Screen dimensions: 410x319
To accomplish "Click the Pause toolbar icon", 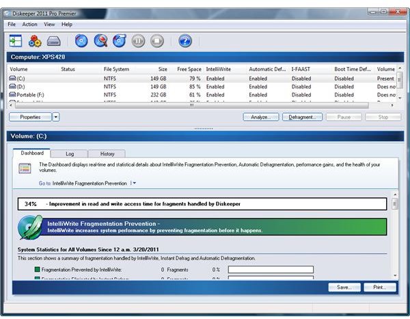I will (x=138, y=41).
